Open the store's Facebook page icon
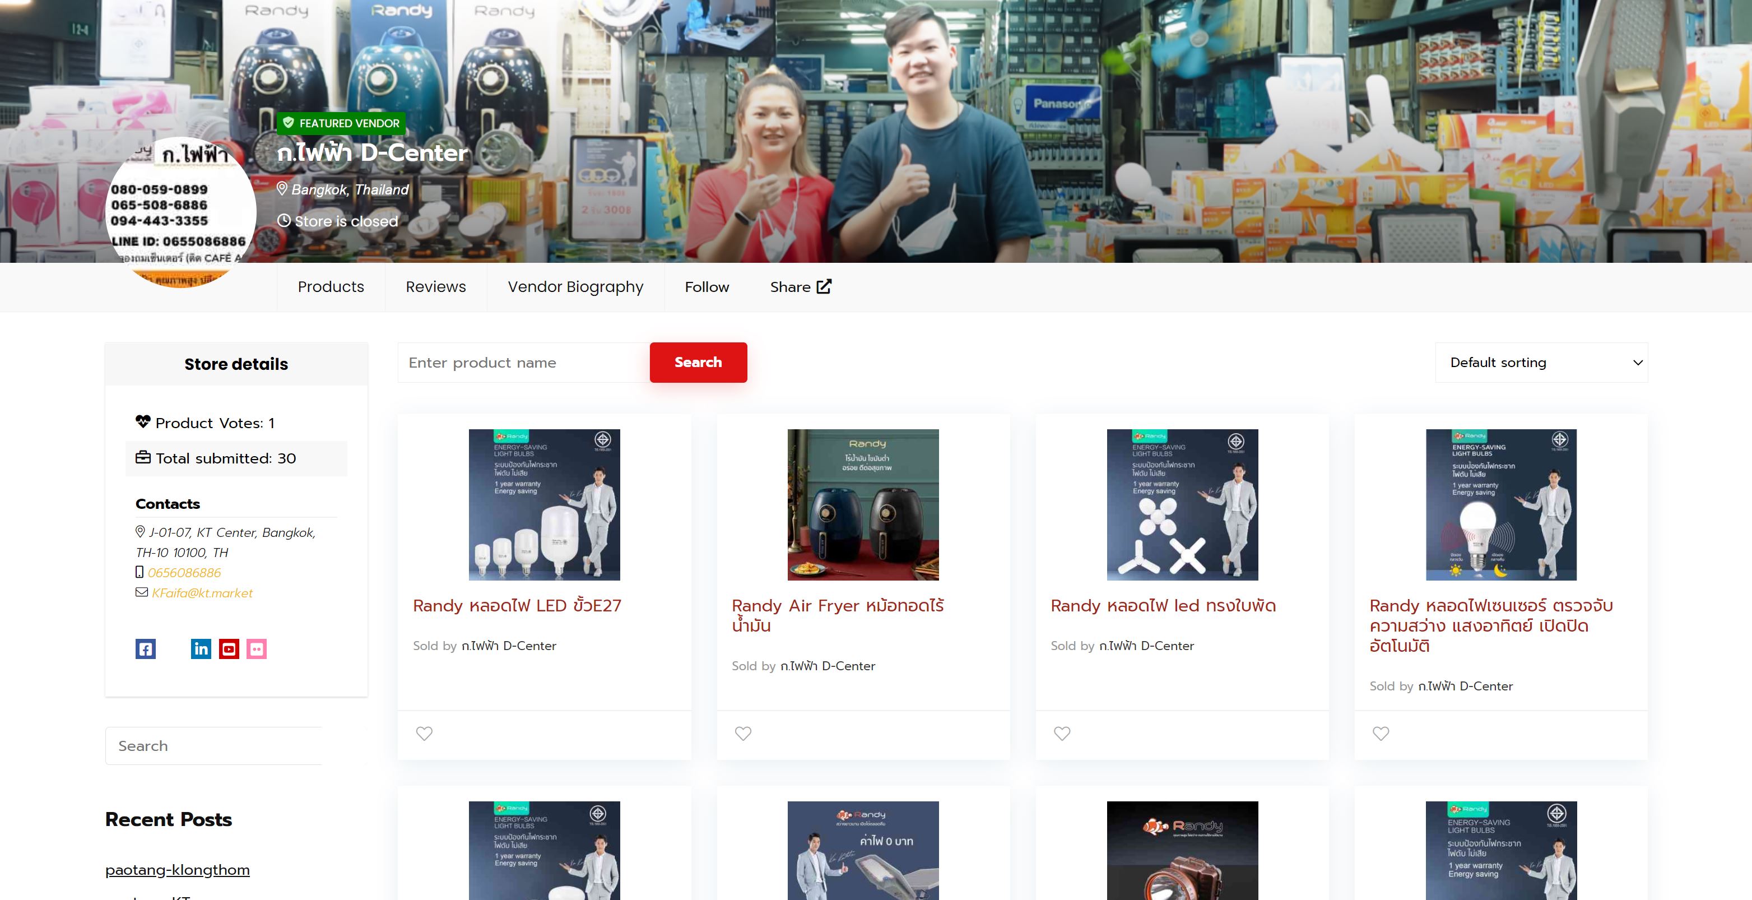Image resolution: width=1752 pixels, height=900 pixels. pyautogui.click(x=146, y=649)
